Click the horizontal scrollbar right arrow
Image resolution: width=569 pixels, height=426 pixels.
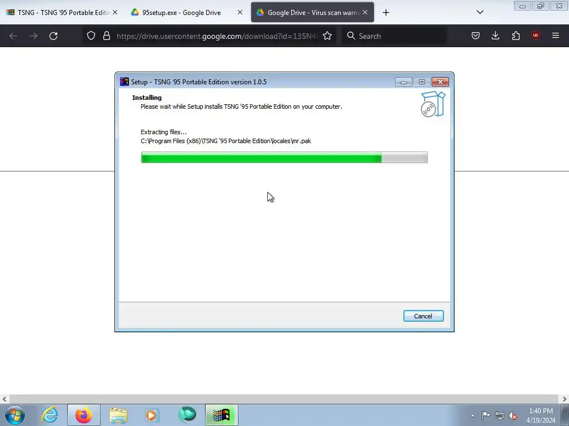tap(565, 399)
